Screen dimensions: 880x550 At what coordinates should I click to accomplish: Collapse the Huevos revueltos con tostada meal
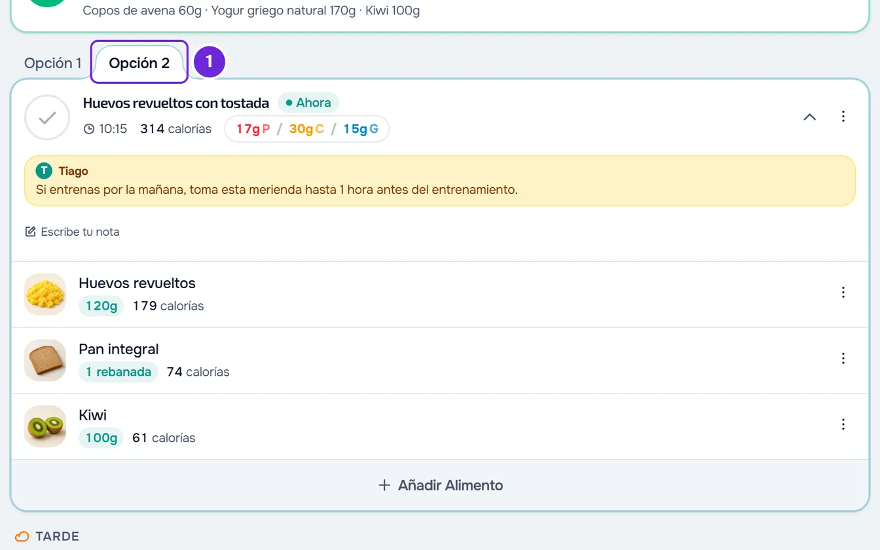(810, 117)
